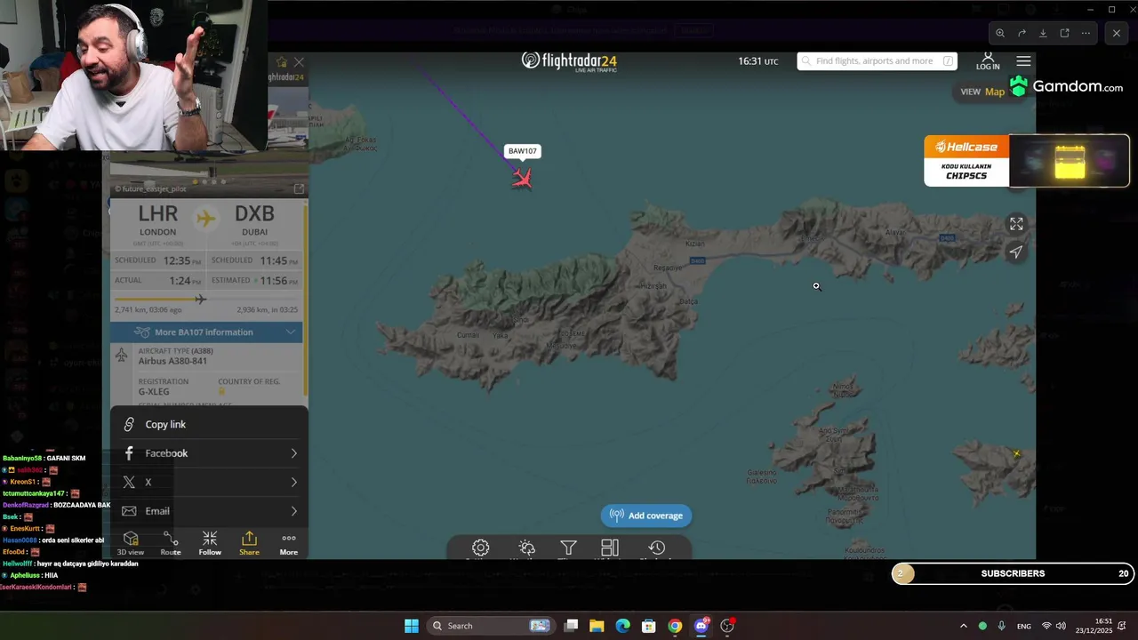Open the 3D view of flight BA107
The width and height of the screenshot is (1138, 640).
[x=131, y=543]
